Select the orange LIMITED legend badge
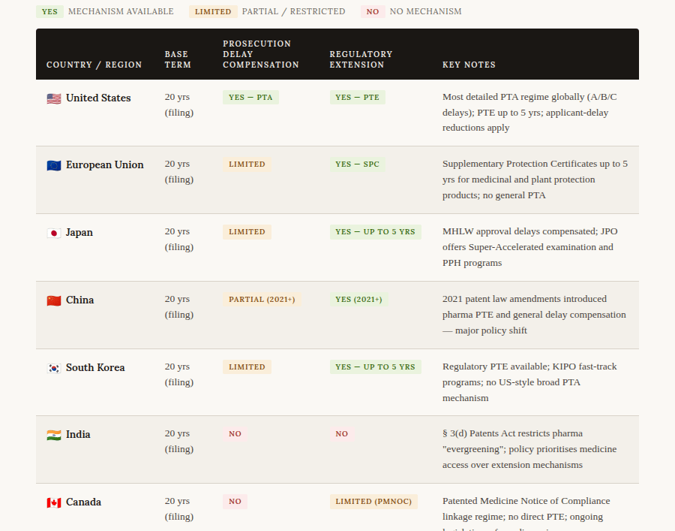This screenshot has height=531, width=675. point(213,12)
